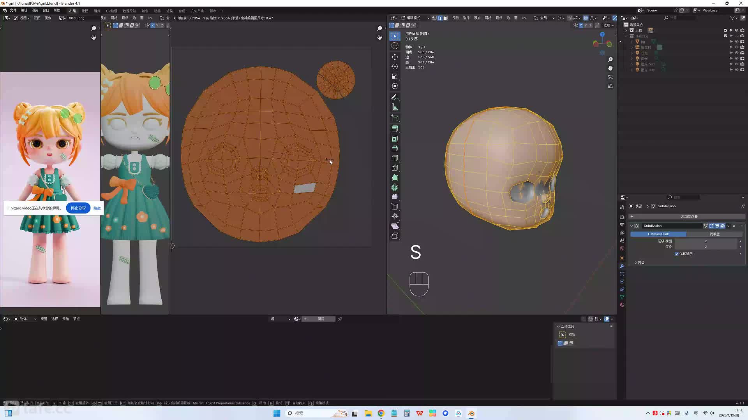
Task: Select the Annotate pencil tool
Action: (x=395, y=97)
